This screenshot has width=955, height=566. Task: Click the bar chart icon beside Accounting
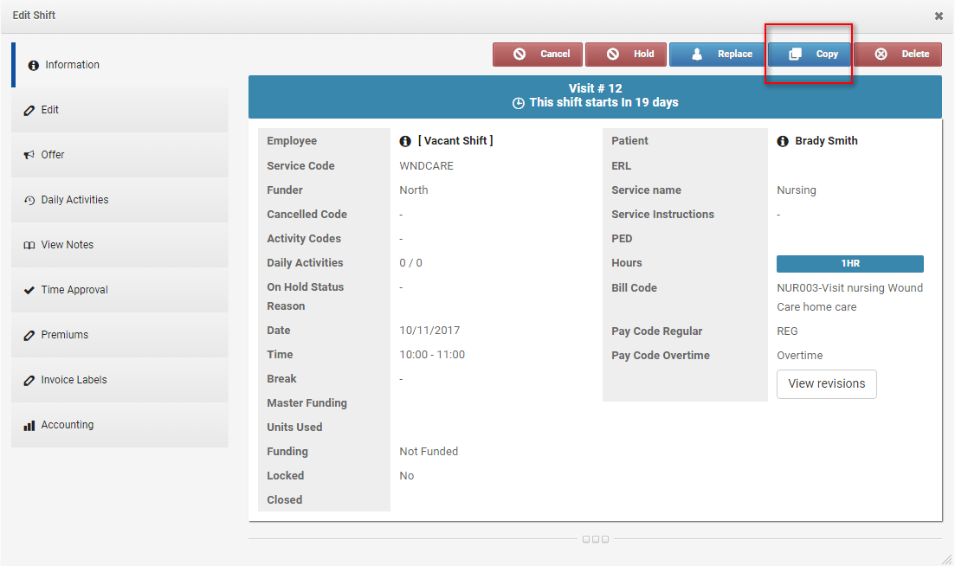click(29, 425)
